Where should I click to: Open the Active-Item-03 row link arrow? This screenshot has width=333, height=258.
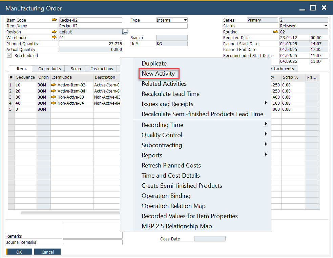click(54, 85)
